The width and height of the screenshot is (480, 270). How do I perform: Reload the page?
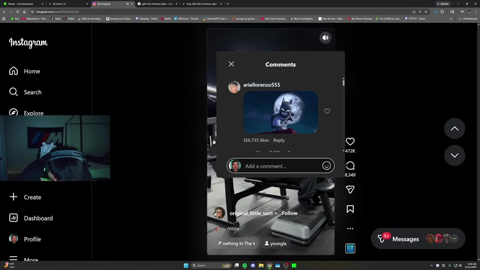click(x=17, y=12)
